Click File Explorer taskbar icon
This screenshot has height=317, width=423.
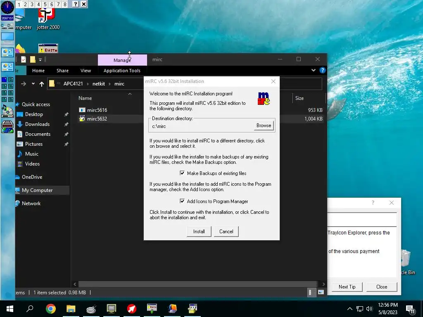(x=71, y=309)
